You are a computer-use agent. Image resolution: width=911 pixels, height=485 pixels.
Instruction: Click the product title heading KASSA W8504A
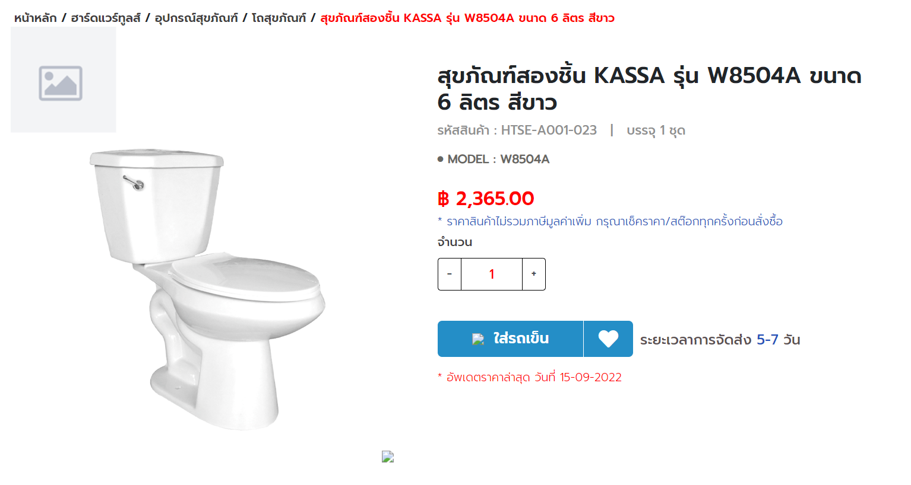coord(649,89)
